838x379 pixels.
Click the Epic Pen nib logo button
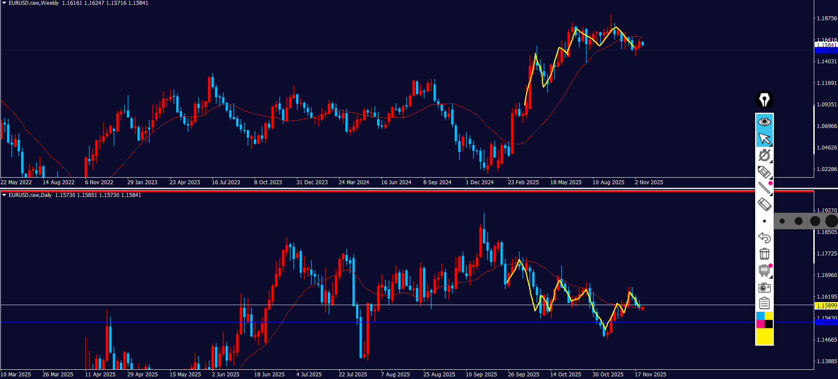coord(764,100)
